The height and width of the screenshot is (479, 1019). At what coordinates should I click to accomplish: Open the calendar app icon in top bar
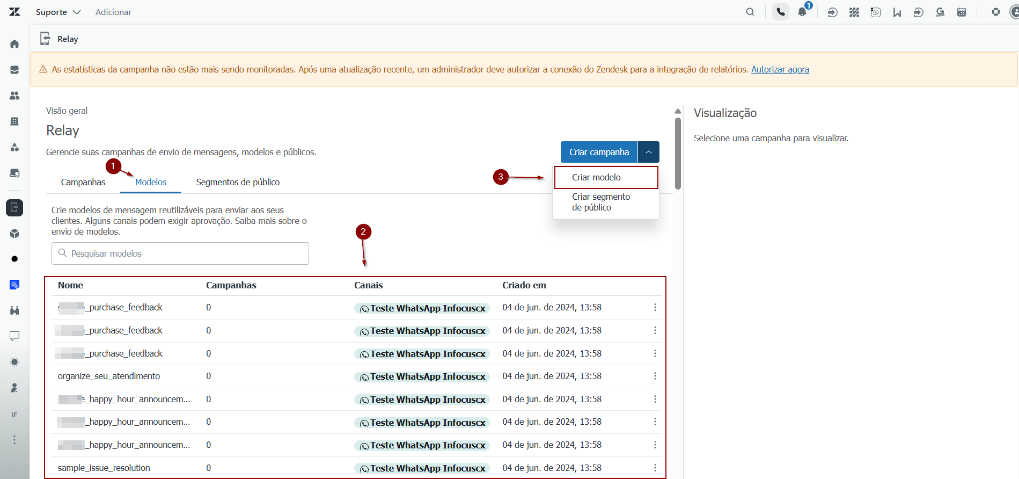pyautogui.click(x=962, y=12)
